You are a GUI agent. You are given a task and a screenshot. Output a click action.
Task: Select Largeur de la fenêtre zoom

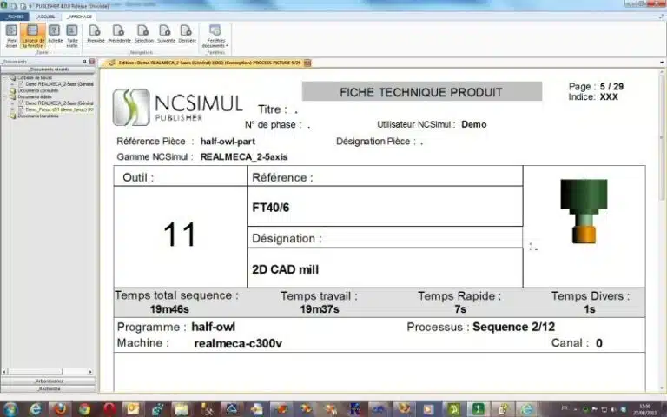31,33
